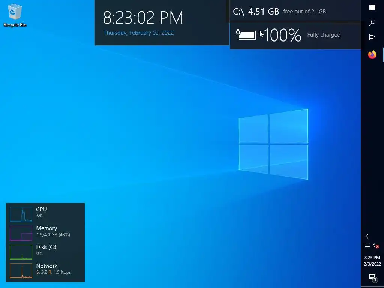Launch Firefox from the taskbar
Screen dimensions: 384x288
[372, 55]
